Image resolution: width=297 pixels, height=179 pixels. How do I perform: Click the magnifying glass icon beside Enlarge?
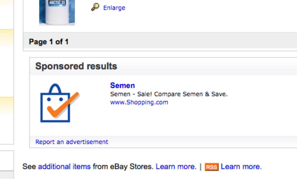coord(95,7)
